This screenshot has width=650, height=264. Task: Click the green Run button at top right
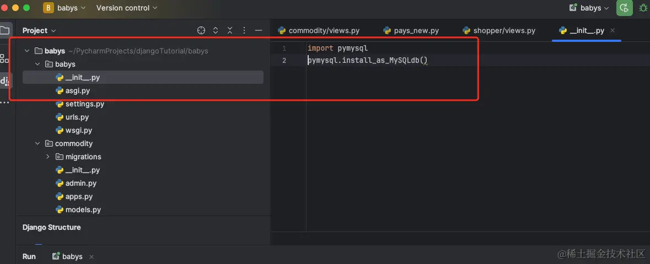tap(624, 8)
